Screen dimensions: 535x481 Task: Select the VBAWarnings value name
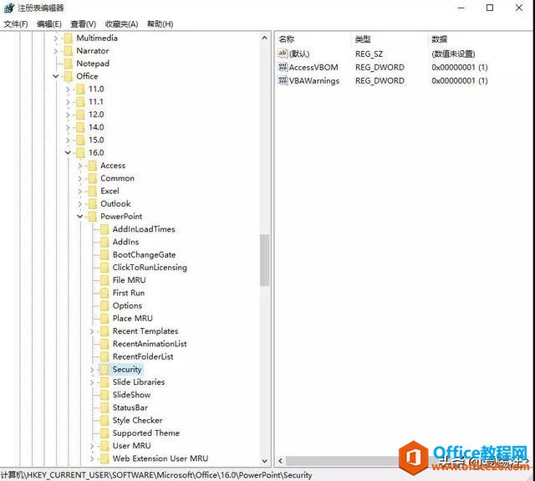pyautogui.click(x=314, y=81)
